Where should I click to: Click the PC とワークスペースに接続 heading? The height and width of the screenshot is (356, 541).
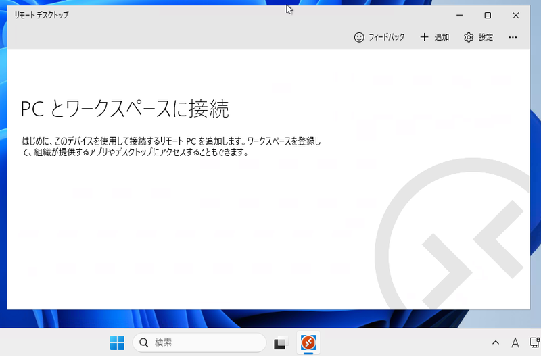pos(124,109)
